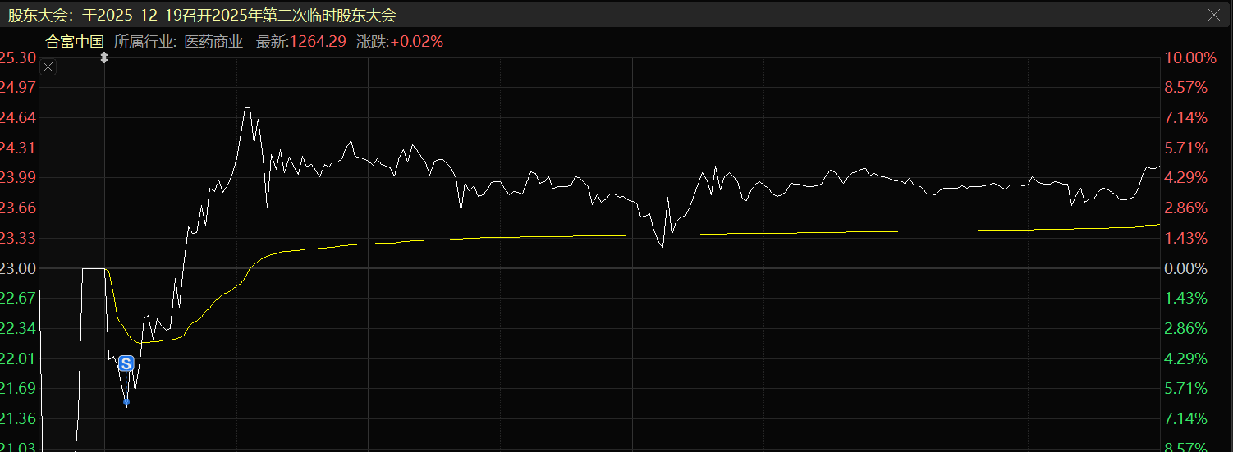Click the blue dot below the S marker
Image resolution: width=1233 pixels, height=452 pixels.
[126, 402]
